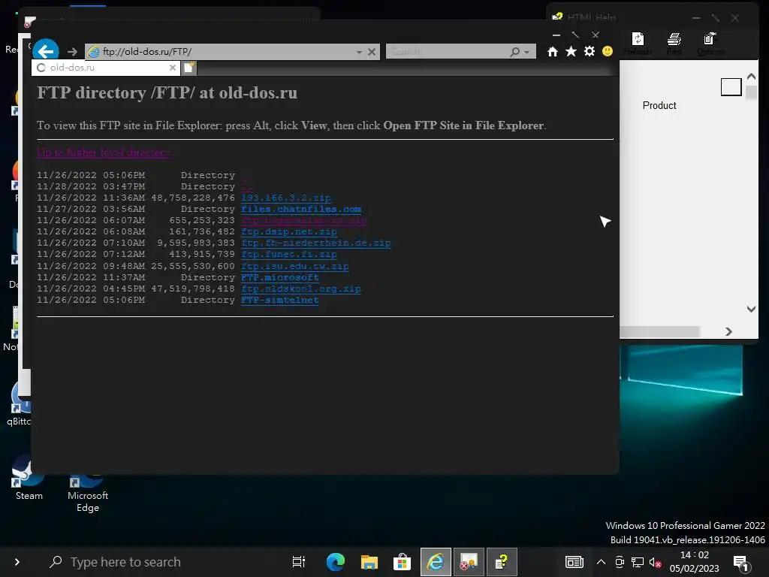The image size is (769, 577).
Task: Switch to HTML Help taskbar button
Action: point(502,562)
